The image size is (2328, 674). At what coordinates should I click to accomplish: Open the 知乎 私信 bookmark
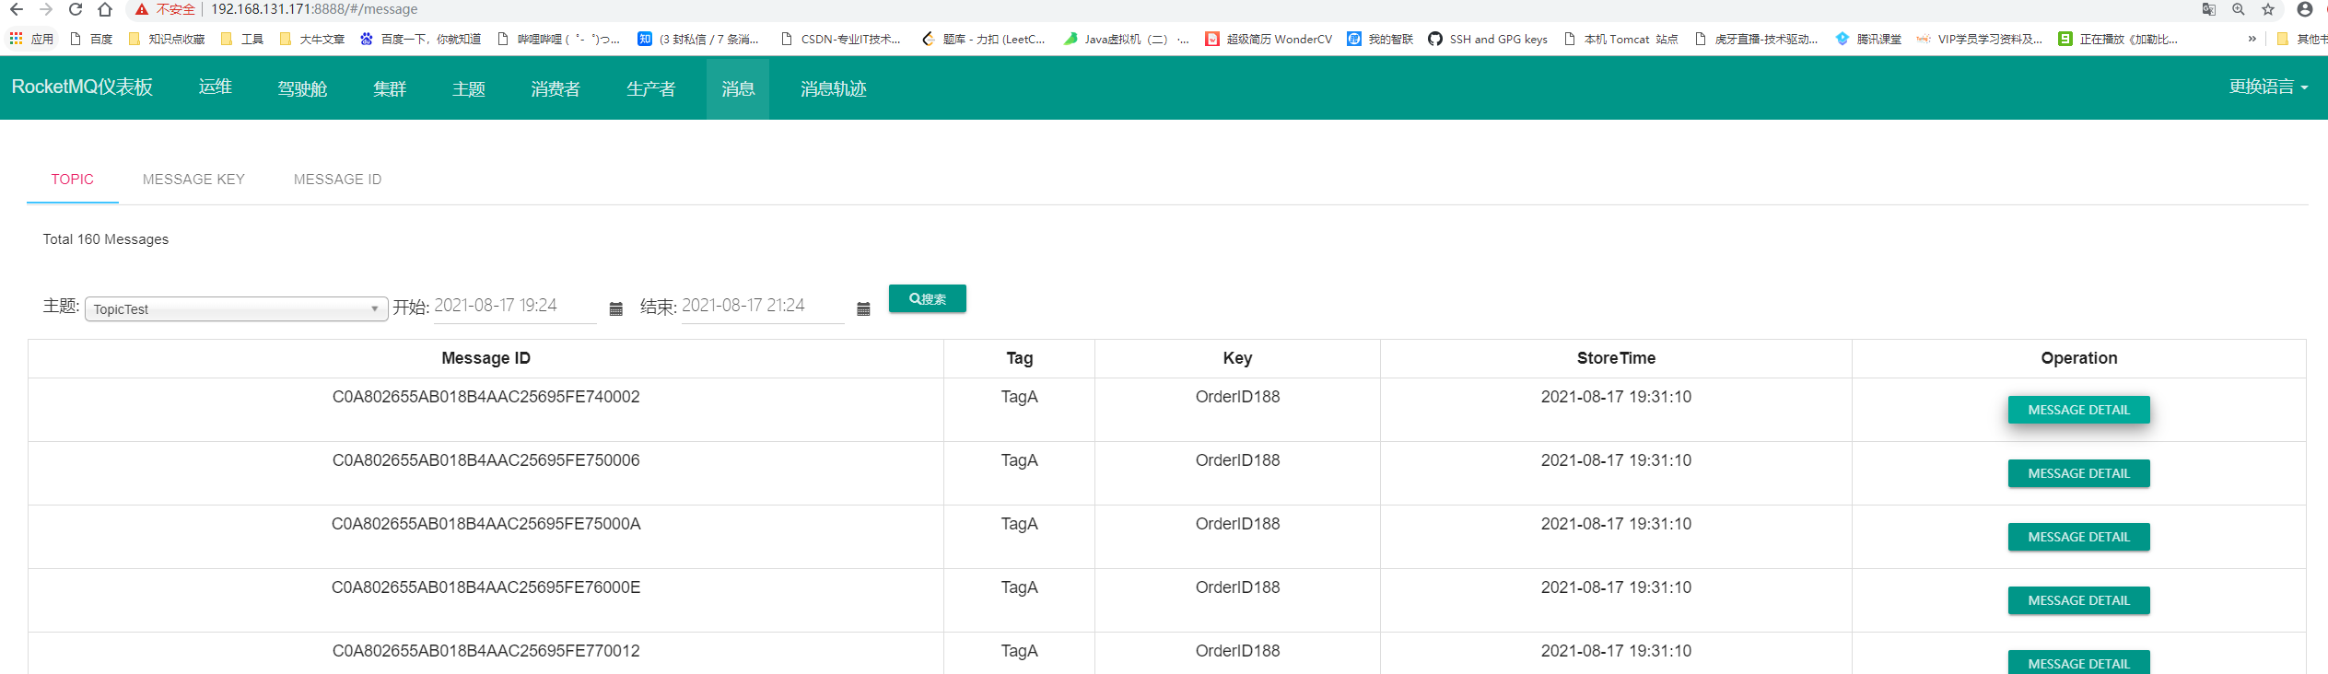click(x=698, y=39)
